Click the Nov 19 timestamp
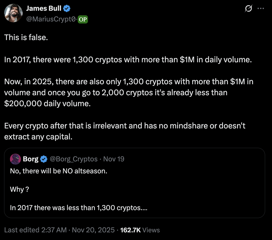Screen dimensions: 272x240 pos(114,159)
